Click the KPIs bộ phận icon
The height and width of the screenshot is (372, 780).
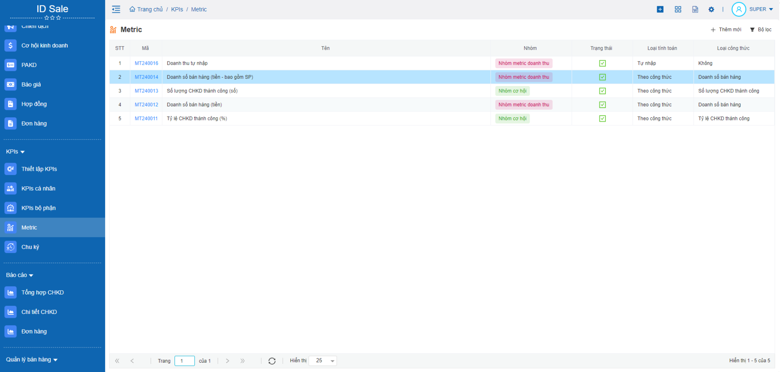pos(11,208)
